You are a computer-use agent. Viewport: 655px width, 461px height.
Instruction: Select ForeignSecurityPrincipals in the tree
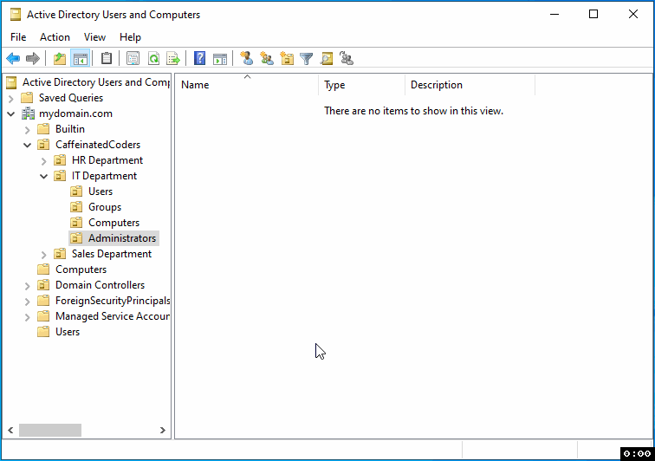pos(113,301)
